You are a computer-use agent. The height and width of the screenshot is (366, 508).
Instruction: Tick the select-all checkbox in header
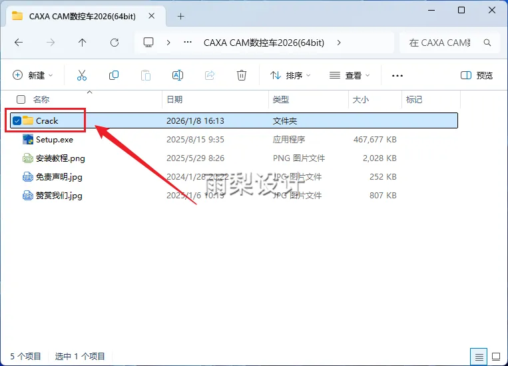pos(21,99)
